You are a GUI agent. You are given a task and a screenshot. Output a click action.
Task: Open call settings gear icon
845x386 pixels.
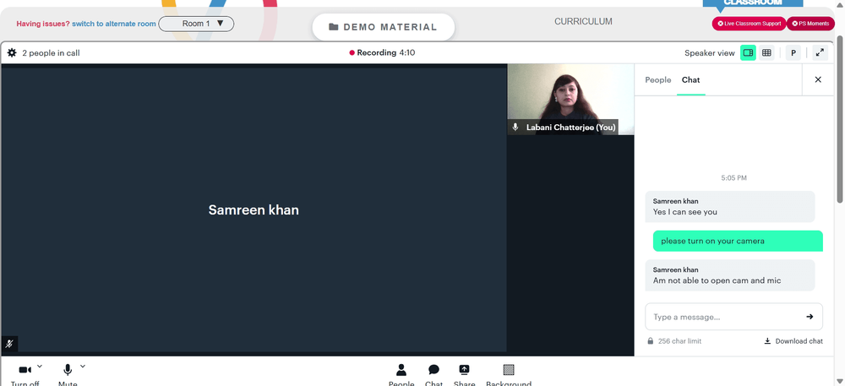tap(12, 52)
